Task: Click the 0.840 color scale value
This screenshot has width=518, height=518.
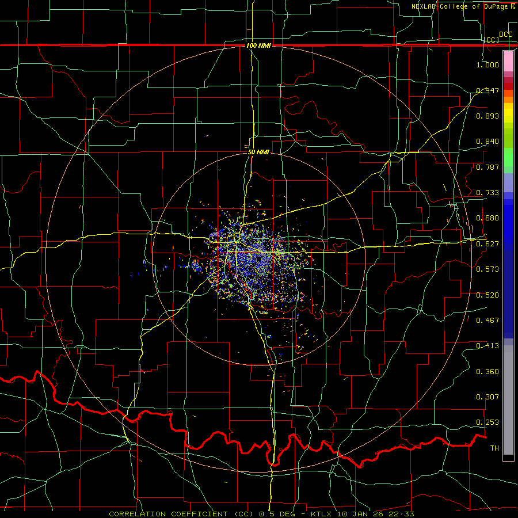Action: click(487, 142)
